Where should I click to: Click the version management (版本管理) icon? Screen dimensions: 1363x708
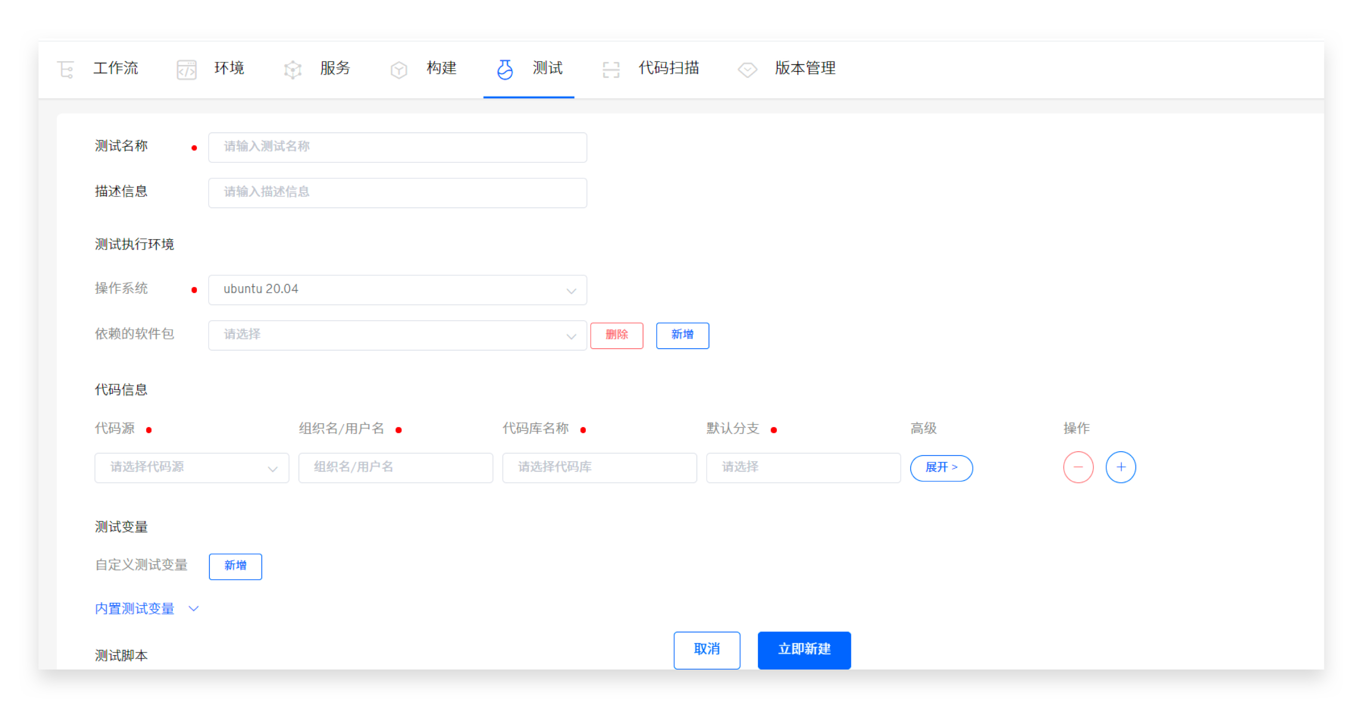747,69
